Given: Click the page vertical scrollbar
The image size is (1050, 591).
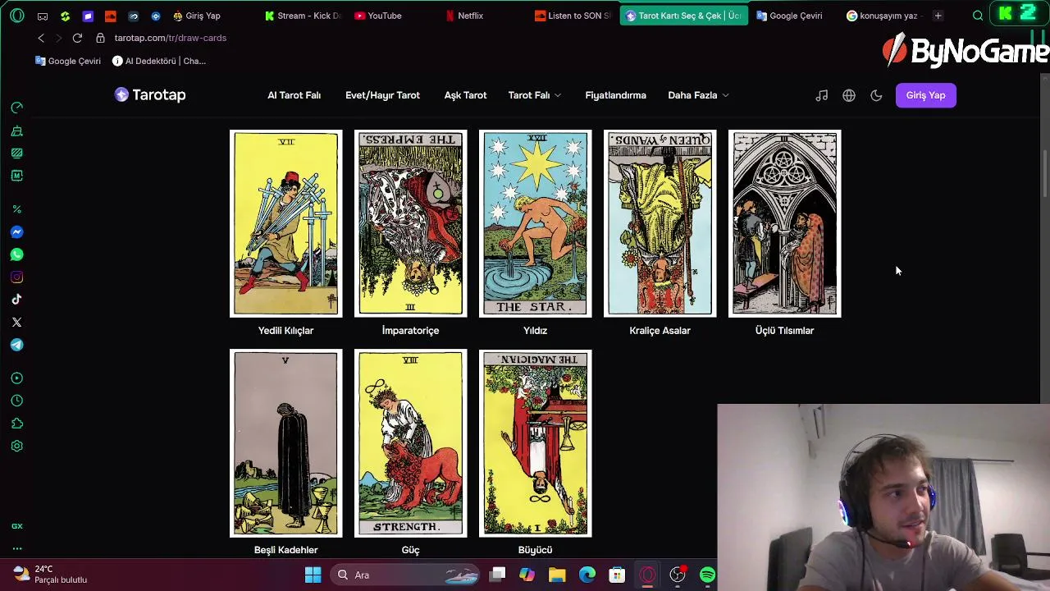Looking at the screenshot, I should click(x=1044, y=172).
